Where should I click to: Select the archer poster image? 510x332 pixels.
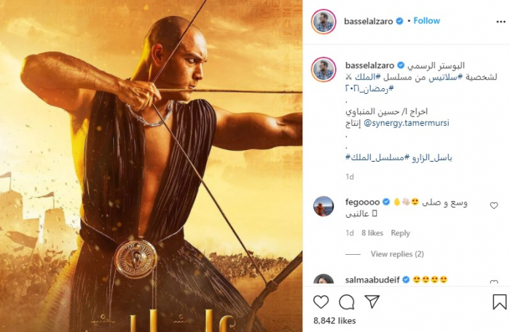point(152,166)
